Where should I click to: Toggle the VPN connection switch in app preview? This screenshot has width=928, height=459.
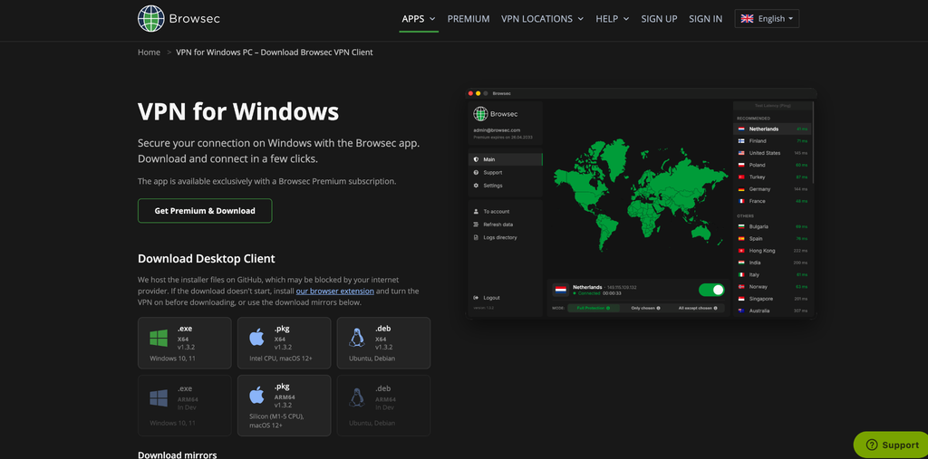tap(711, 290)
